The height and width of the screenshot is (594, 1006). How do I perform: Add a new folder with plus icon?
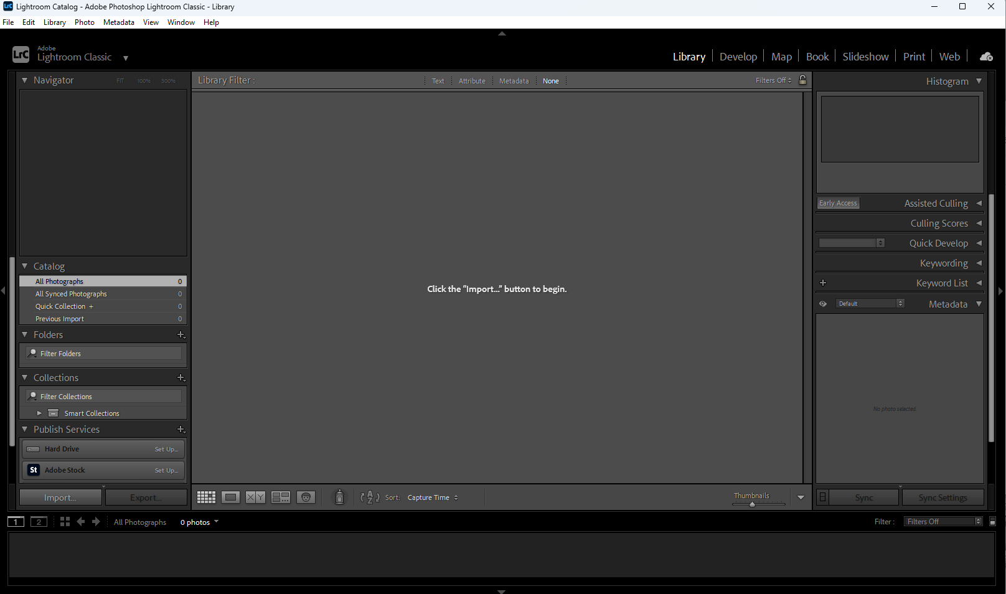181,334
